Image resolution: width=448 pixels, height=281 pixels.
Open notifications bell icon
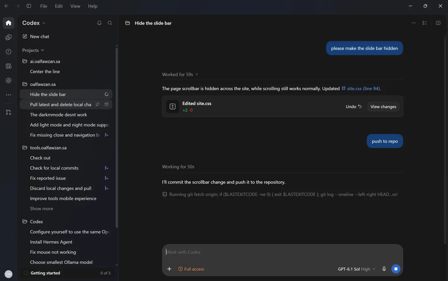99,23
